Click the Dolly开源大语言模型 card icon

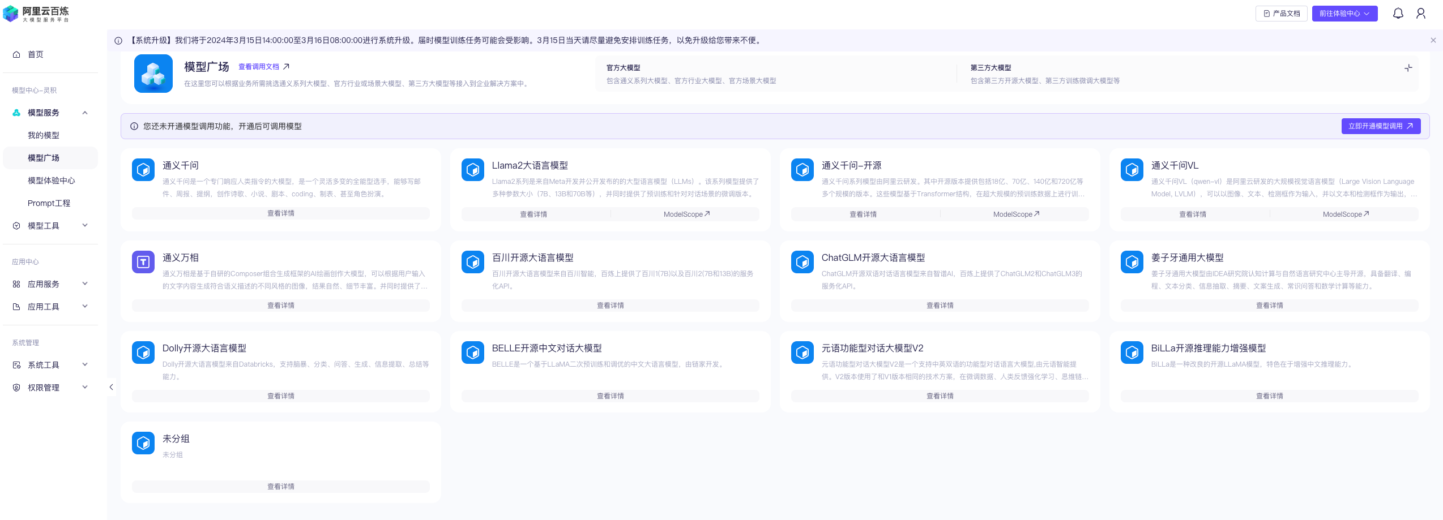point(143,353)
